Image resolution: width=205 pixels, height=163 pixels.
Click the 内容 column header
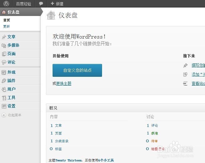point(54,117)
